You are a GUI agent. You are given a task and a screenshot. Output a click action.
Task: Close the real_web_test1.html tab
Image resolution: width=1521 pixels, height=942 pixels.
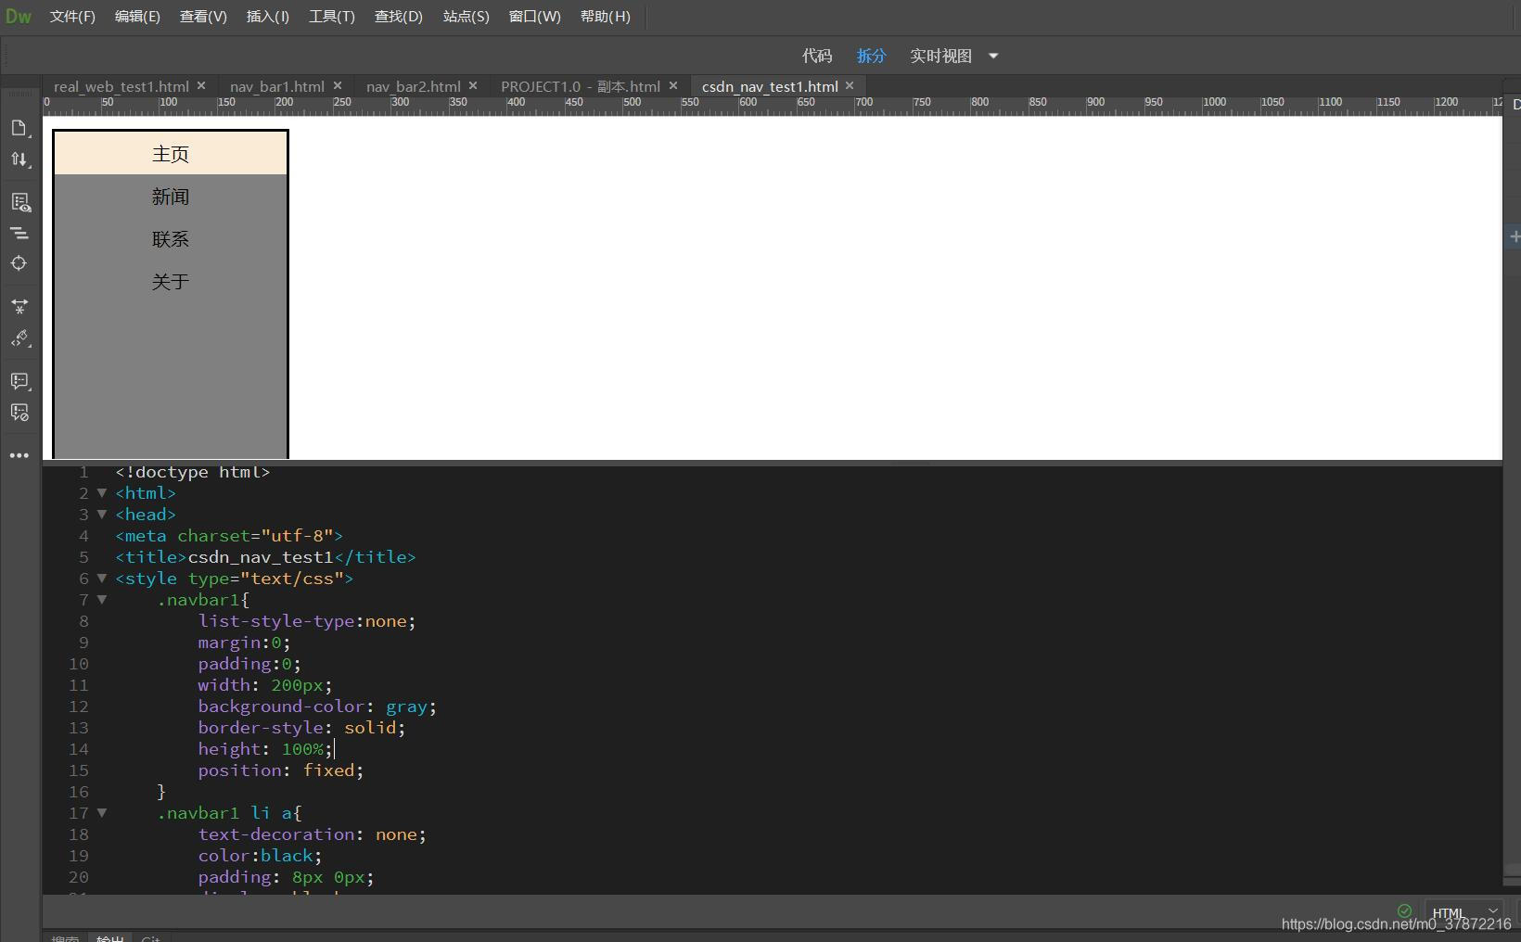tap(201, 85)
